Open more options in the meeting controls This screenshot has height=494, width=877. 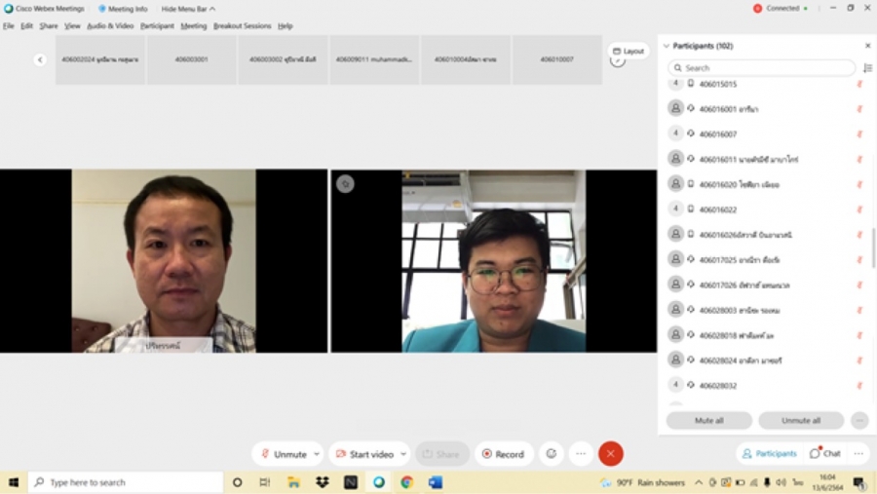coord(581,454)
